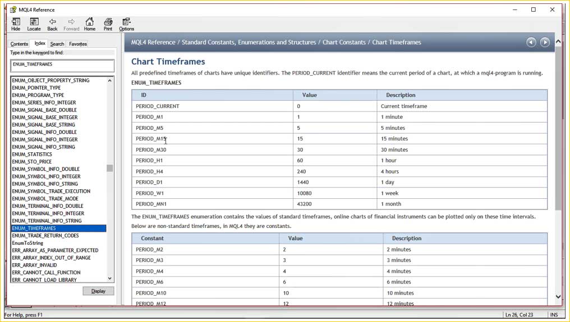Select ENUM_OBJECT_PROPERTY_STRING in index list

tap(50, 80)
